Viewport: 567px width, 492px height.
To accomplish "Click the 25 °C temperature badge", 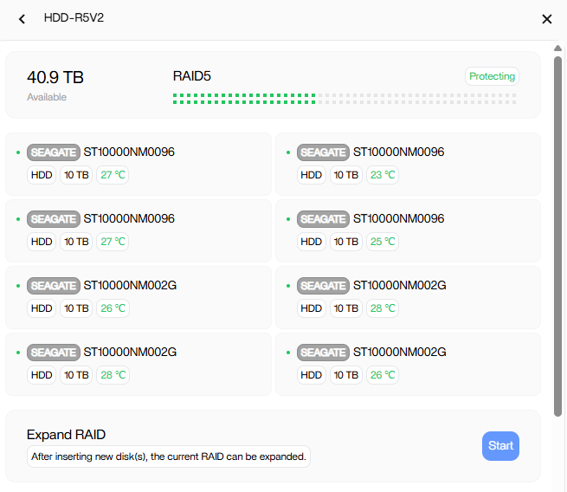I will [x=382, y=242].
